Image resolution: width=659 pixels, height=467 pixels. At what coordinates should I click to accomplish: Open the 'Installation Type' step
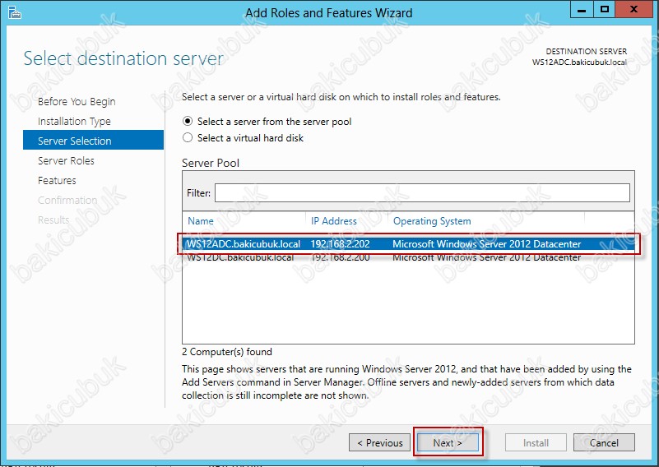point(74,122)
